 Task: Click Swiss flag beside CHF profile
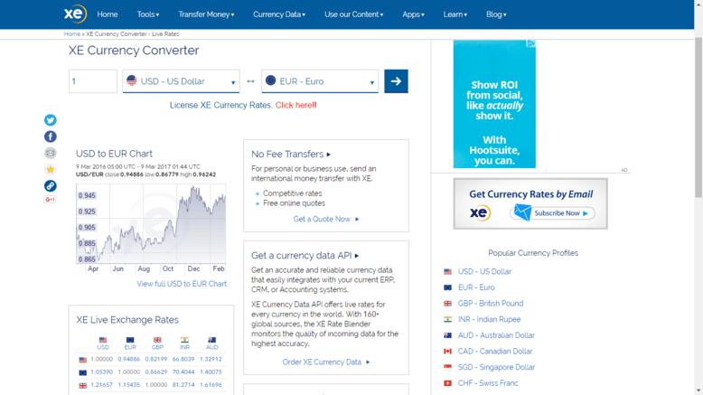tap(447, 383)
